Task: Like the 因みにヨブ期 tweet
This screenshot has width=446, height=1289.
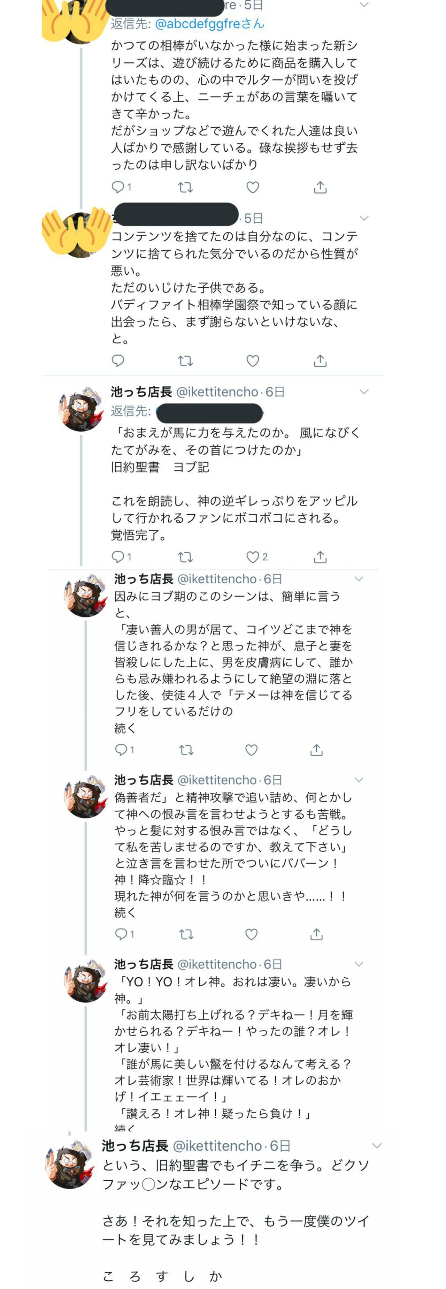Action: [252, 750]
